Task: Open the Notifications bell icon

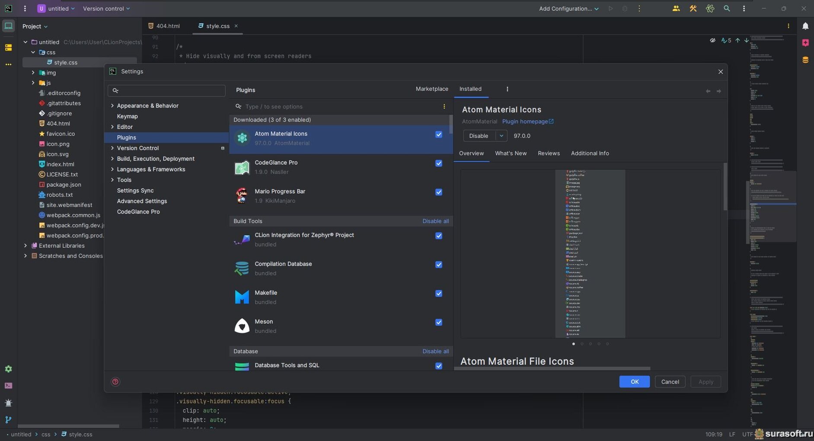Action: tap(805, 26)
